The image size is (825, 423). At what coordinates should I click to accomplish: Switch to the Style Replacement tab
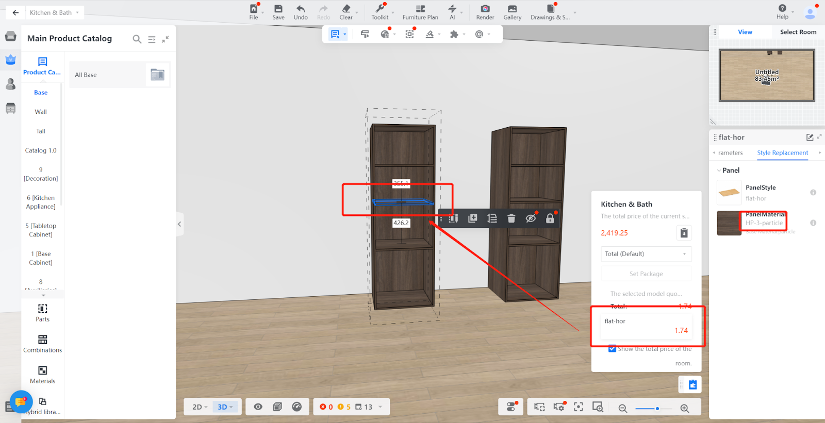tap(782, 153)
